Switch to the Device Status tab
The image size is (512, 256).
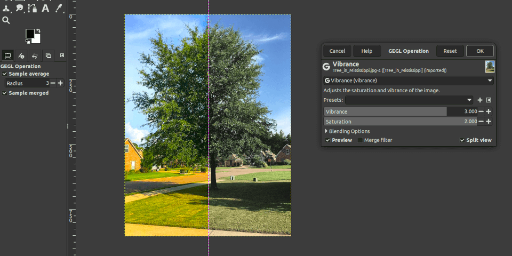pyautogui.click(x=21, y=55)
